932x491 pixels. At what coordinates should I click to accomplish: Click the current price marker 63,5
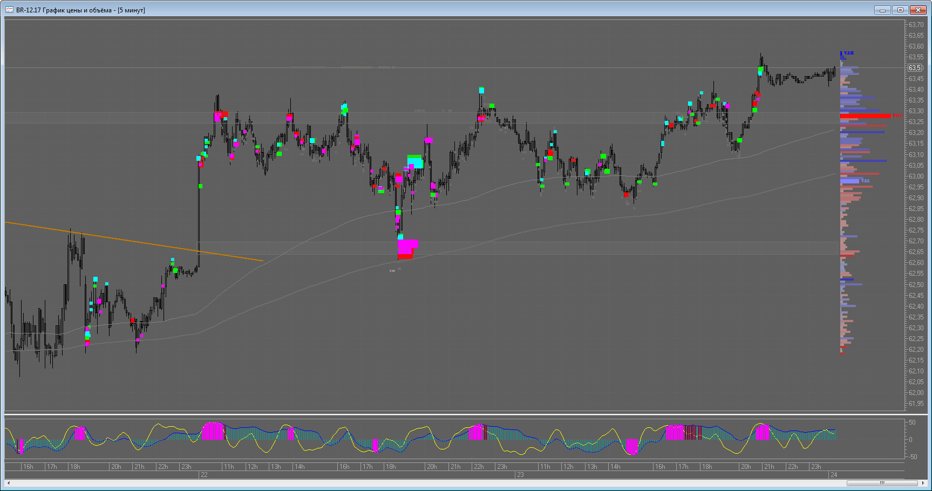point(915,68)
